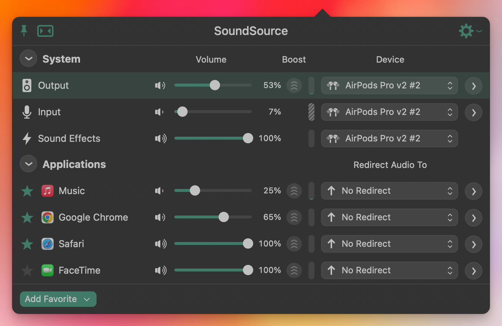Open Music redirect dropdown
The width and height of the screenshot is (502, 326).
(x=390, y=191)
